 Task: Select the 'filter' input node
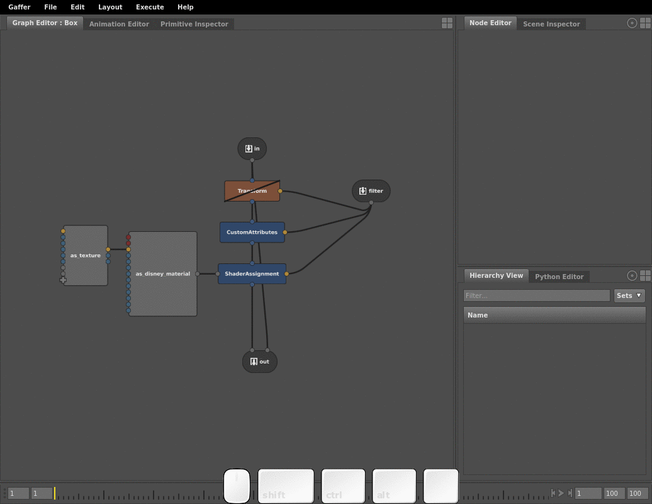tap(371, 191)
